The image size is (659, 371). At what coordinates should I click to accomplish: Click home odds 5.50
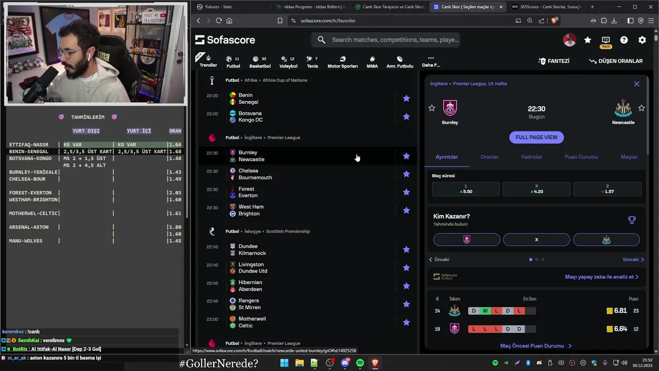(x=465, y=189)
